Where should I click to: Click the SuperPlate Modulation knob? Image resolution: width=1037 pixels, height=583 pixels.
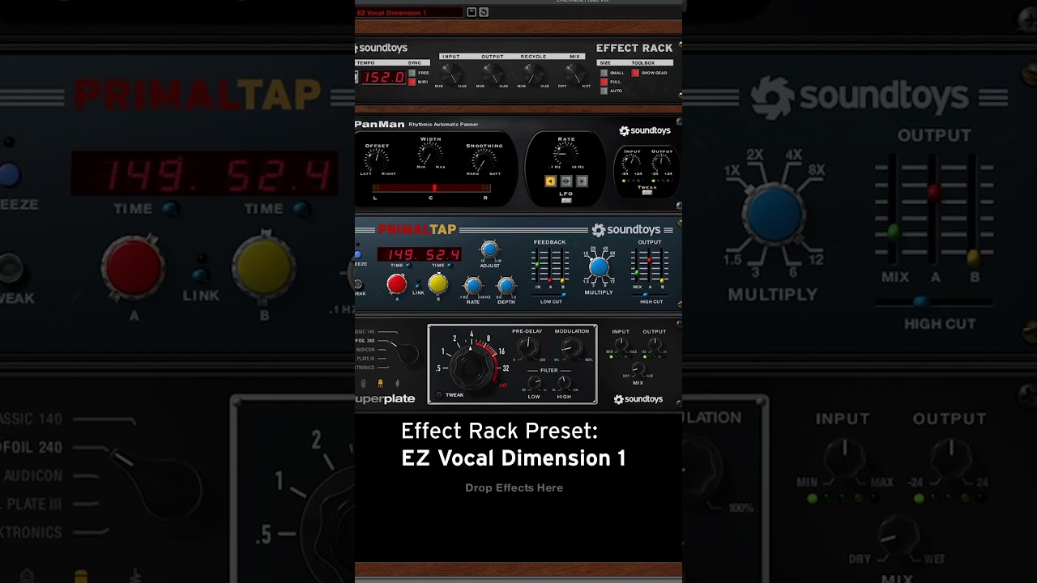coord(572,347)
